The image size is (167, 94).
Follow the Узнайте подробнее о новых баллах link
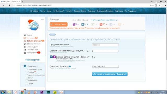pos(104,20)
